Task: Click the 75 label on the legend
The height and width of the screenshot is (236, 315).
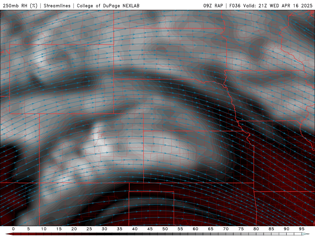Action: tap(241, 229)
